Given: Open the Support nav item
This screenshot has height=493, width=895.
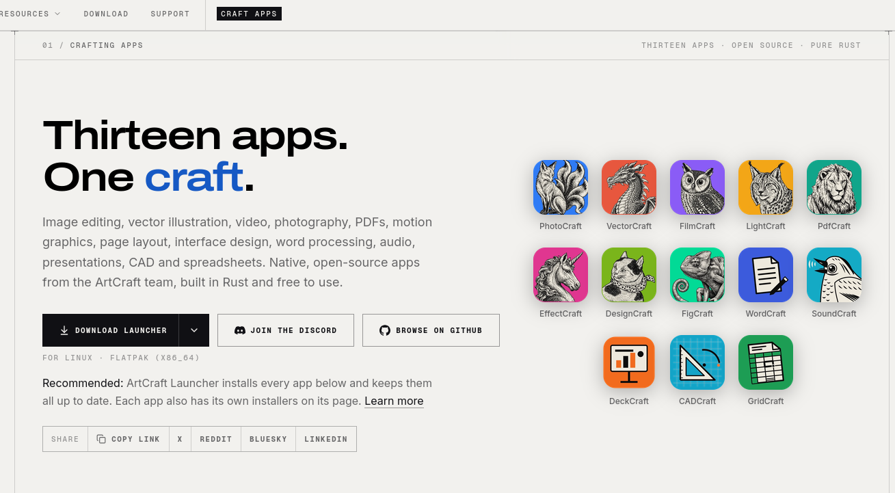Looking at the screenshot, I should click(170, 14).
